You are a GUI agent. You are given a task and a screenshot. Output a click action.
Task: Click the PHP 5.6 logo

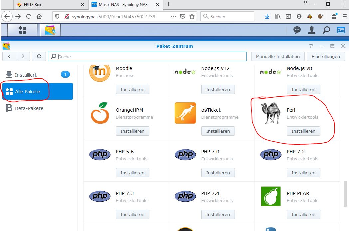100,154
